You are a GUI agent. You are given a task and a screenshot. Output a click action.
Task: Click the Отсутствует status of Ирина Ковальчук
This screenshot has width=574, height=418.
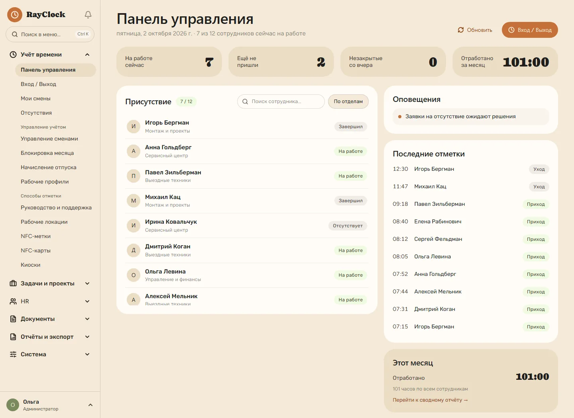(348, 226)
